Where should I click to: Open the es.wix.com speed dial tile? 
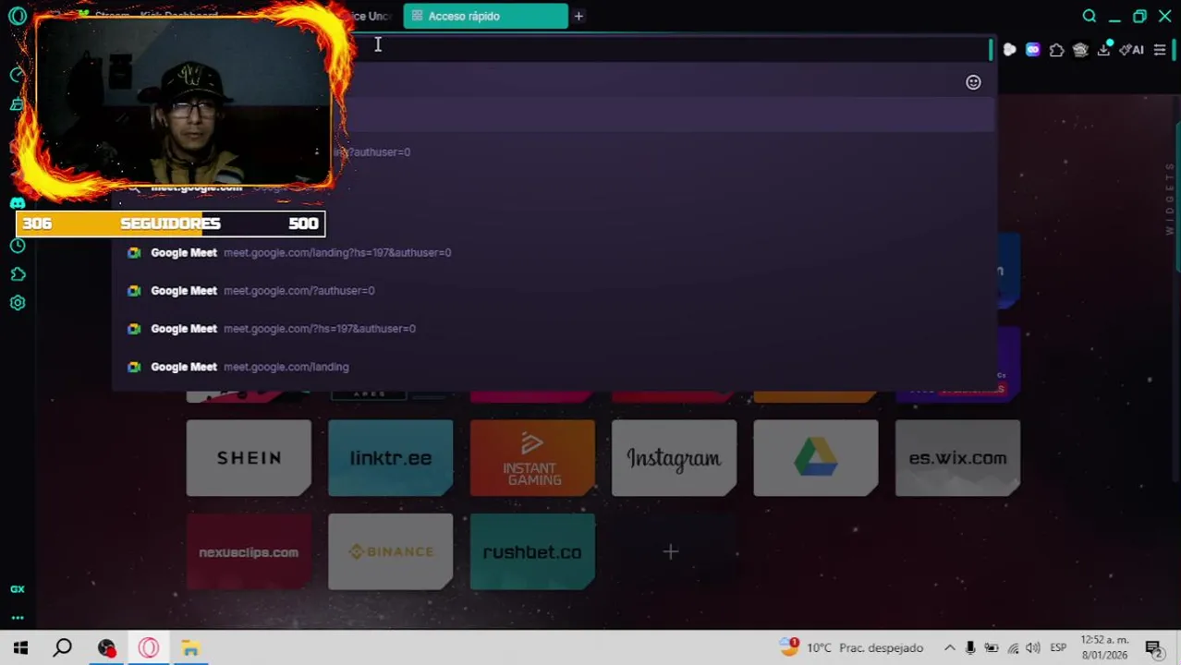click(957, 458)
